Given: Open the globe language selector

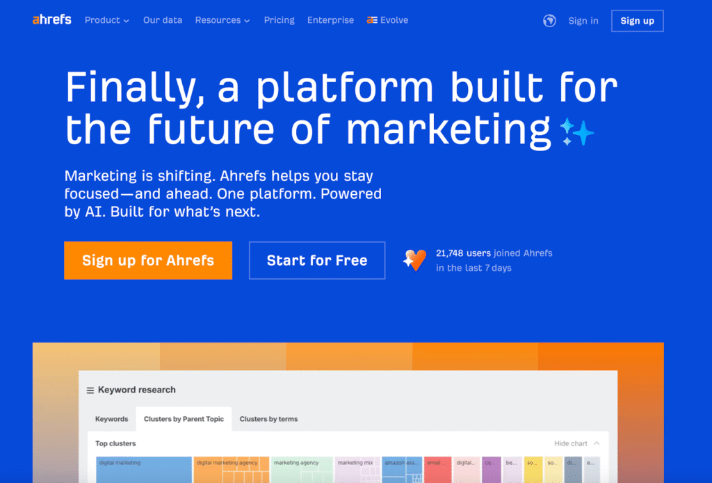Looking at the screenshot, I should click(549, 21).
